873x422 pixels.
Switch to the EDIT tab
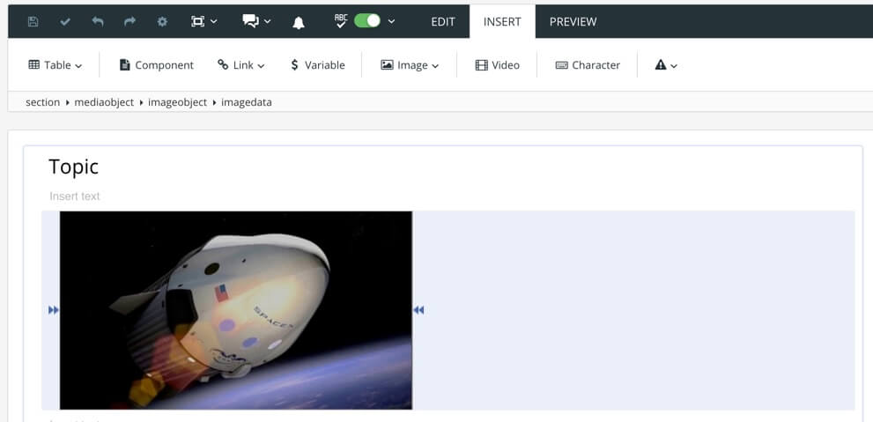pos(443,22)
